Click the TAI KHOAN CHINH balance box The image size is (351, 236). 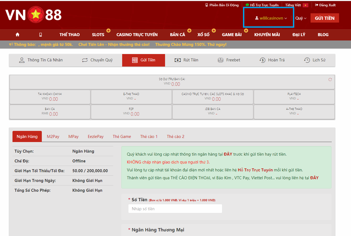(x=50, y=97)
